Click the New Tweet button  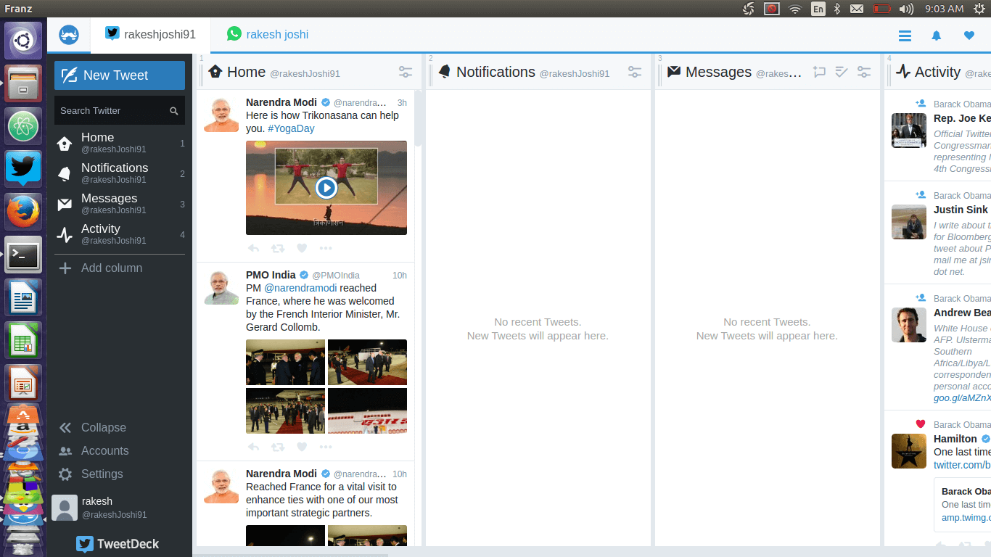(x=120, y=75)
